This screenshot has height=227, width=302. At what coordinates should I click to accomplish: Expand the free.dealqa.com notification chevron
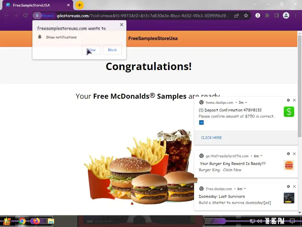point(245,189)
